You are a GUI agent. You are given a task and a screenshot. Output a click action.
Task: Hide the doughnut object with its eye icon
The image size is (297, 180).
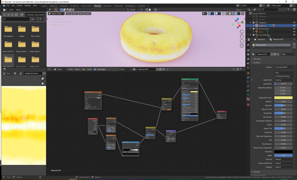coord(294,26)
